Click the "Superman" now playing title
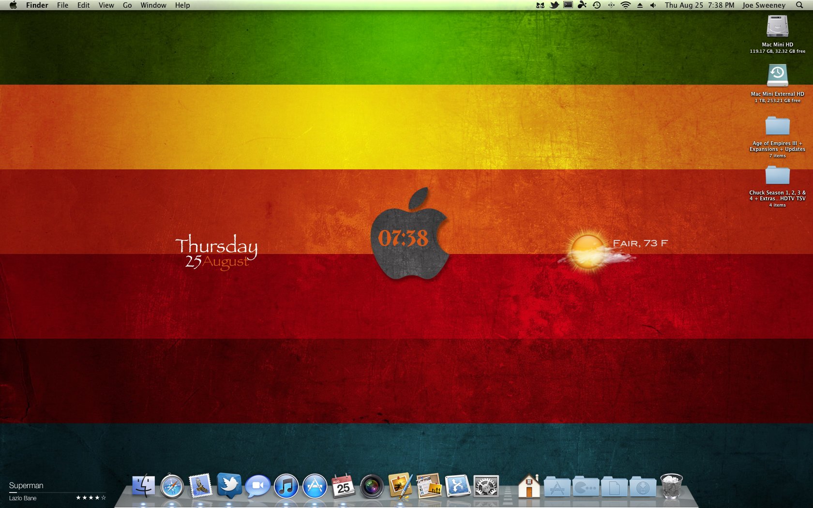 (26, 485)
